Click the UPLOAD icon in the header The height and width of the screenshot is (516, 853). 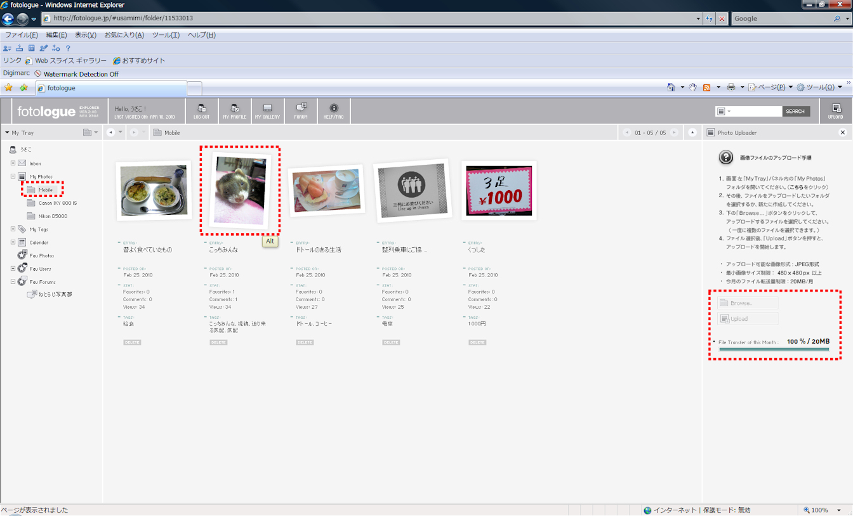(836, 111)
